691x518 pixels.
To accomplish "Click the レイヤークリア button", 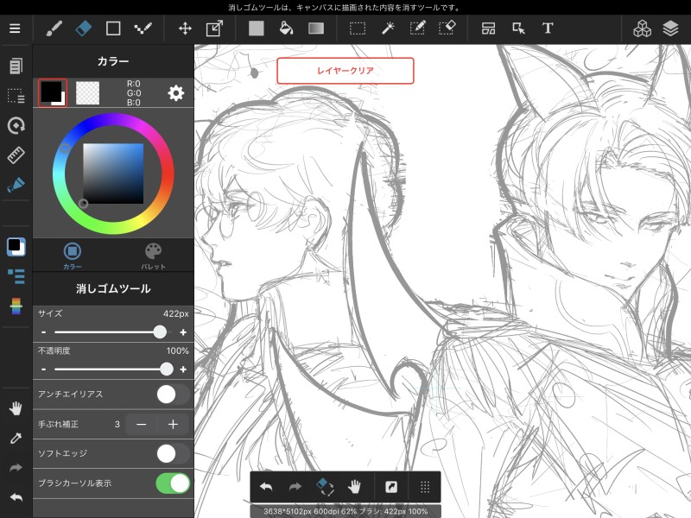I will click(345, 71).
